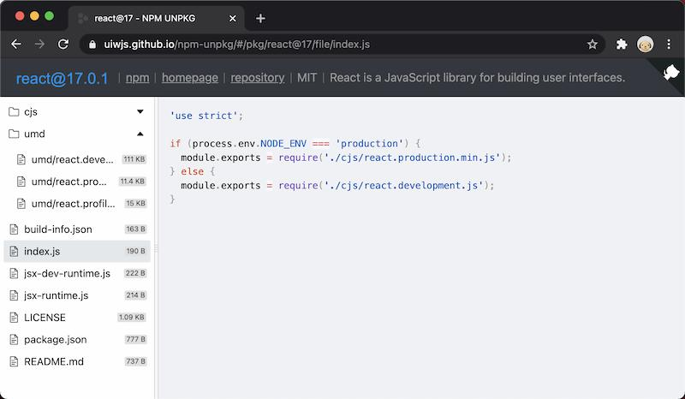This screenshot has width=685, height=399.
Task: Select the react@17 - NPM UNPKG tab
Action: click(157, 18)
